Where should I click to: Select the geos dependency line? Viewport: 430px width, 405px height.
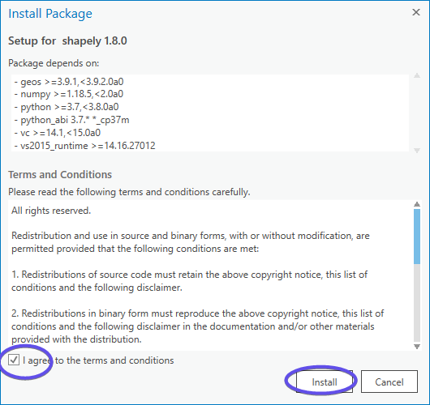pyautogui.click(x=69, y=82)
